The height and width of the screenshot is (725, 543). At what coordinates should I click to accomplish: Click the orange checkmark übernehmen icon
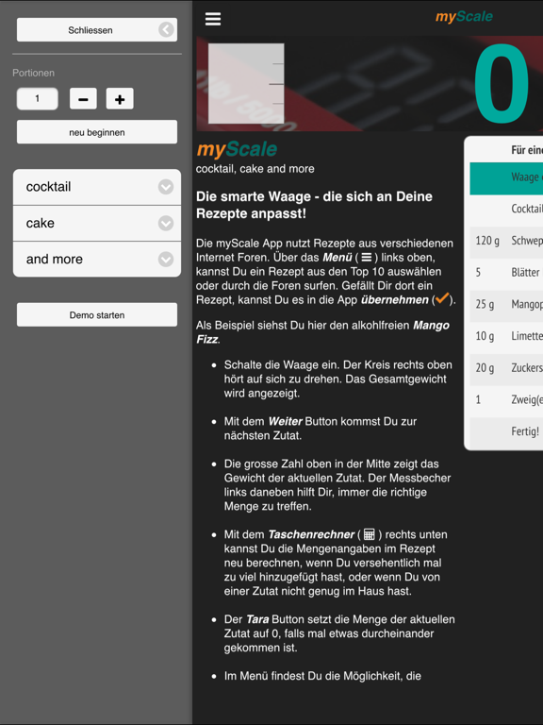click(442, 298)
